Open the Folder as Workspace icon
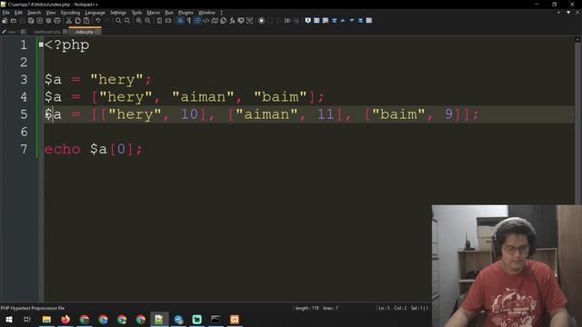 click(x=241, y=21)
